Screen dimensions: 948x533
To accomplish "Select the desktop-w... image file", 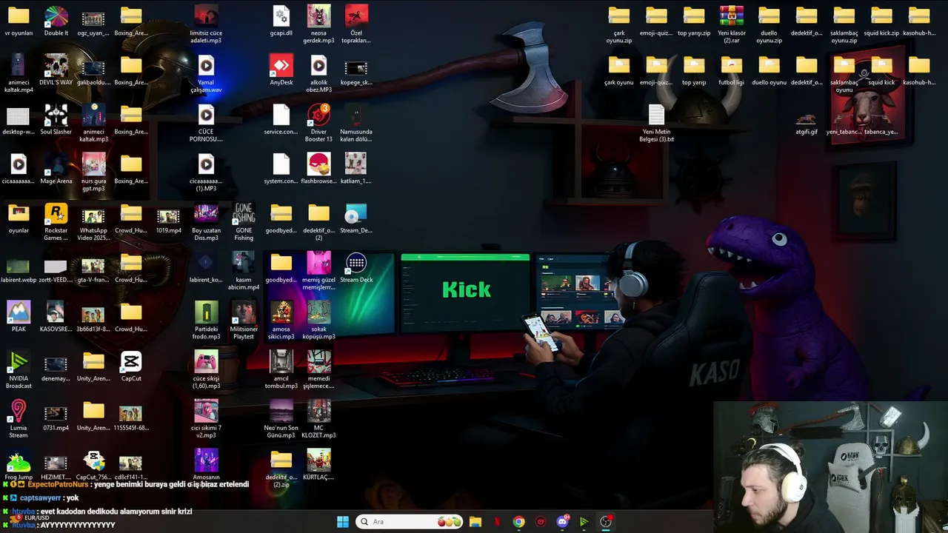I will pos(19,120).
